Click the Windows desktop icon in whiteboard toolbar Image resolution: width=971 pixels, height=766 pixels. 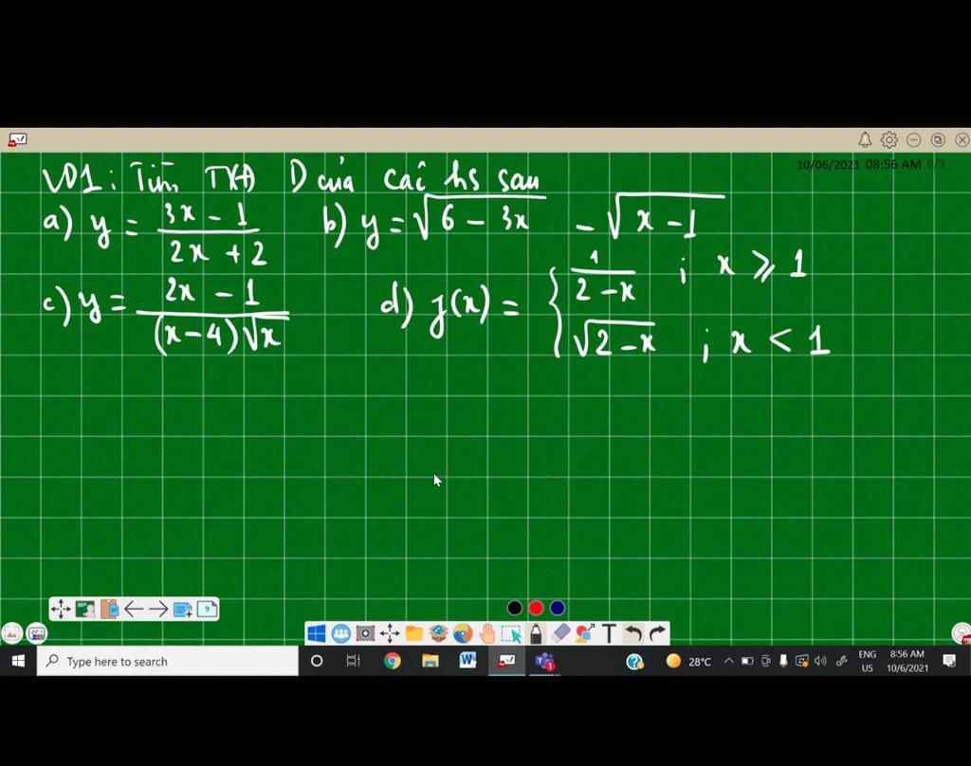(317, 633)
